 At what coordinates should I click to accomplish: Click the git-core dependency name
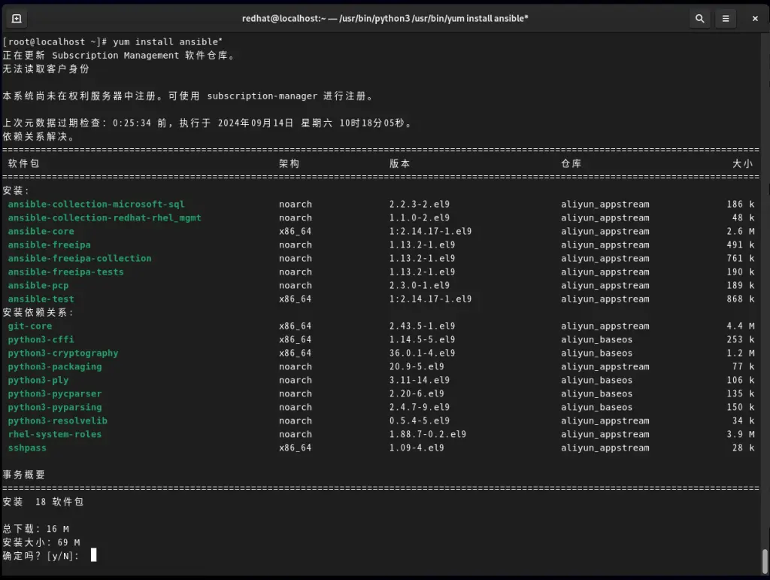click(x=30, y=326)
